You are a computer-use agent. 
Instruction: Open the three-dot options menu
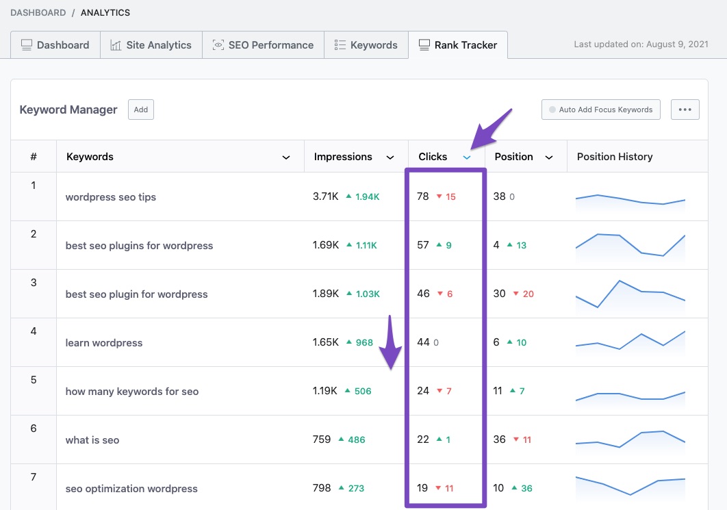click(x=685, y=109)
